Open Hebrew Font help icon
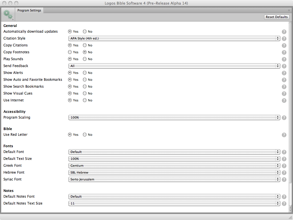Screen dimensions: 293x220 pos(284,173)
